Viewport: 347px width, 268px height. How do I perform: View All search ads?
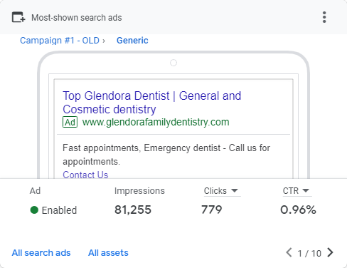point(41,253)
